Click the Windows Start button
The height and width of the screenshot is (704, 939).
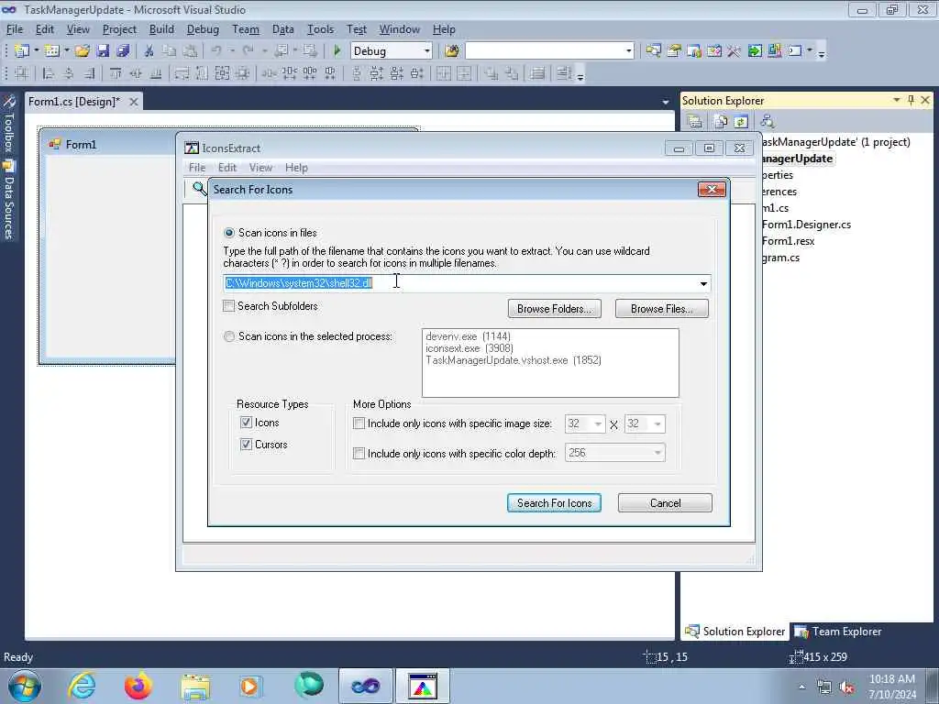(x=25, y=686)
